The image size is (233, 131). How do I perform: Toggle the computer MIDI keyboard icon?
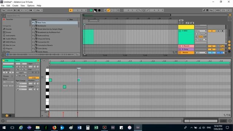tap(207, 10)
